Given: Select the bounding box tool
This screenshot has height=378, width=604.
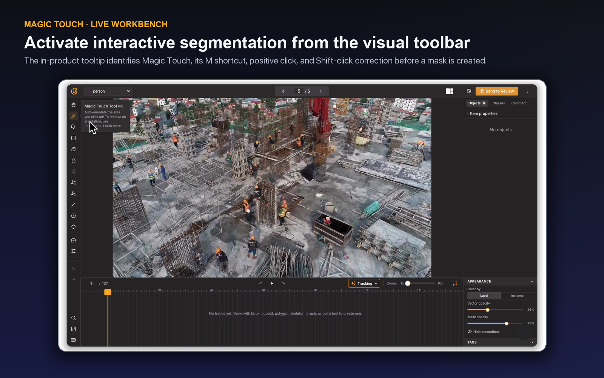Looking at the screenshot, I should (x=74, y=138).
